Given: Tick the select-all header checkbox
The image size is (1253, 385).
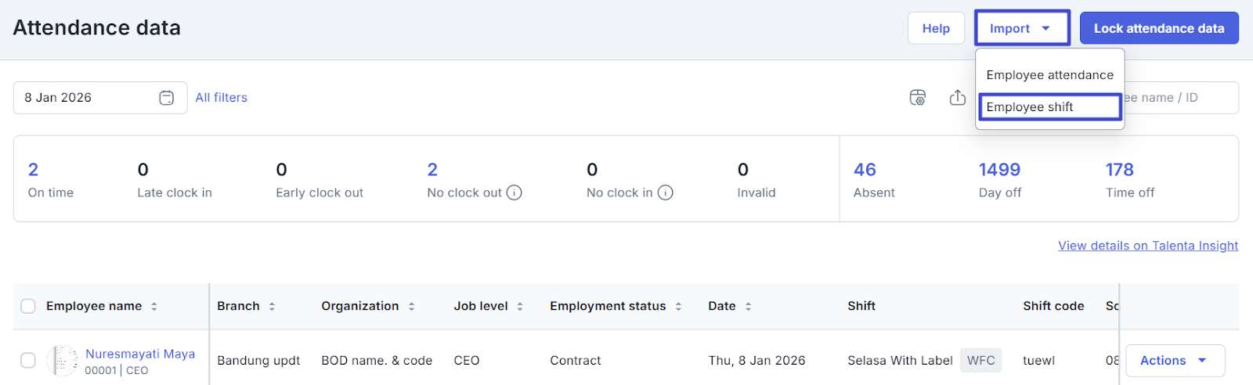Looking at the screenshot, I should pyautogui.click(x=28, y=306).
